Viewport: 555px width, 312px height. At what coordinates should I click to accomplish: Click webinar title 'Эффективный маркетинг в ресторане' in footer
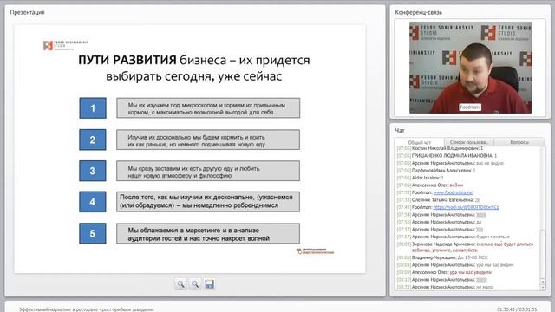click(87, 309)
